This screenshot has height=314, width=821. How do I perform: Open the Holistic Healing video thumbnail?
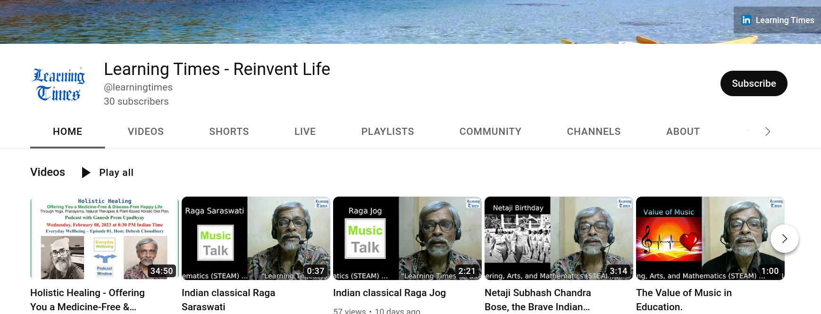[x=104, y=238]
